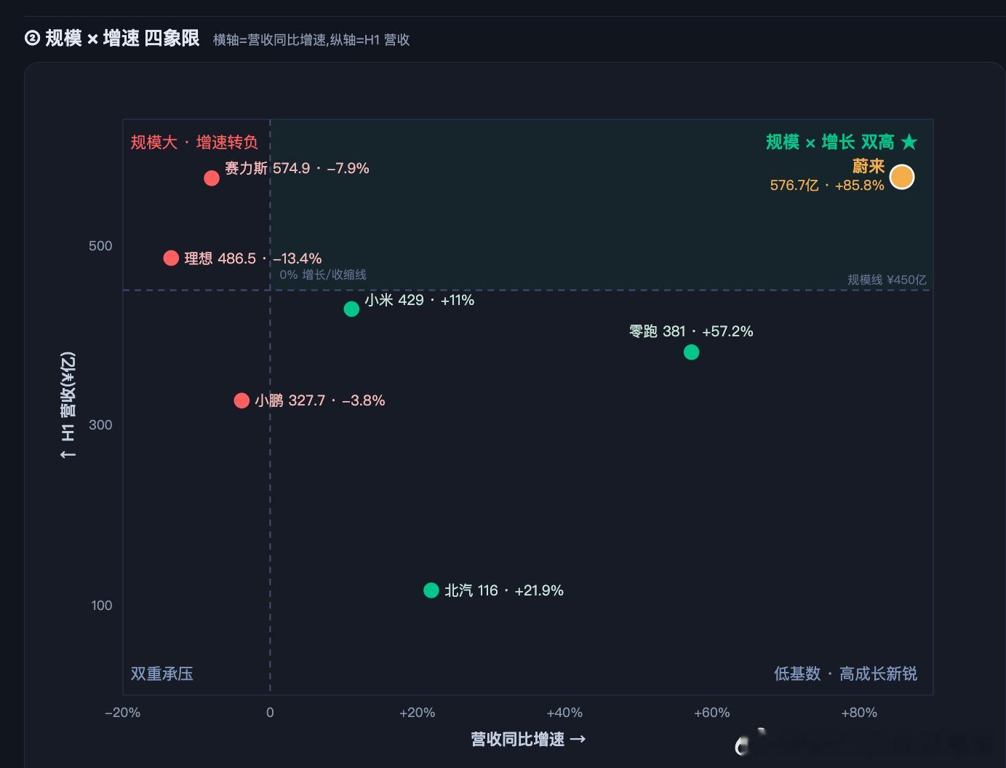Click y-axis tick 500

click(x=100, y=246)
